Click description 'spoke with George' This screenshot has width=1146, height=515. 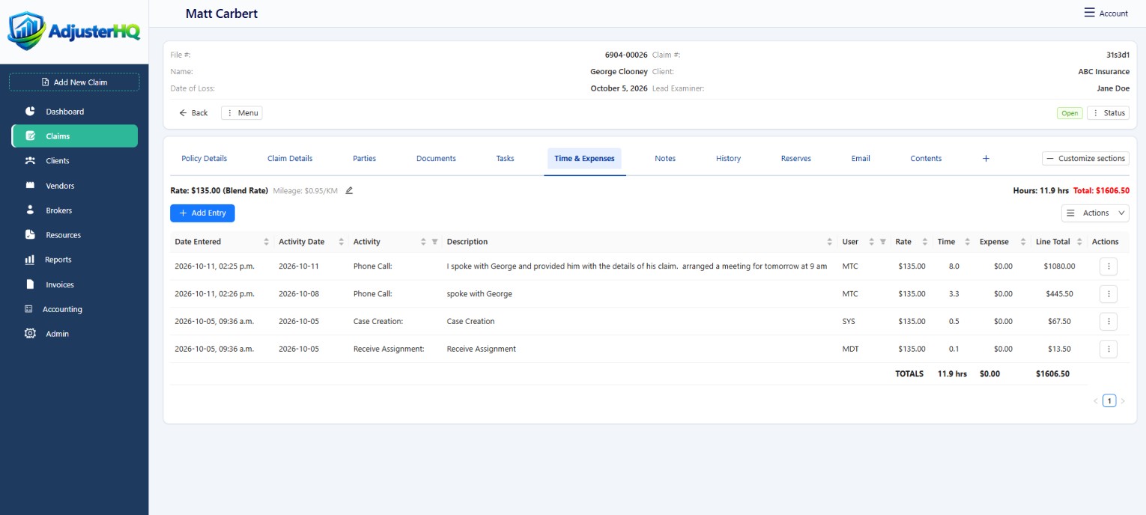(x=479, y=294)
